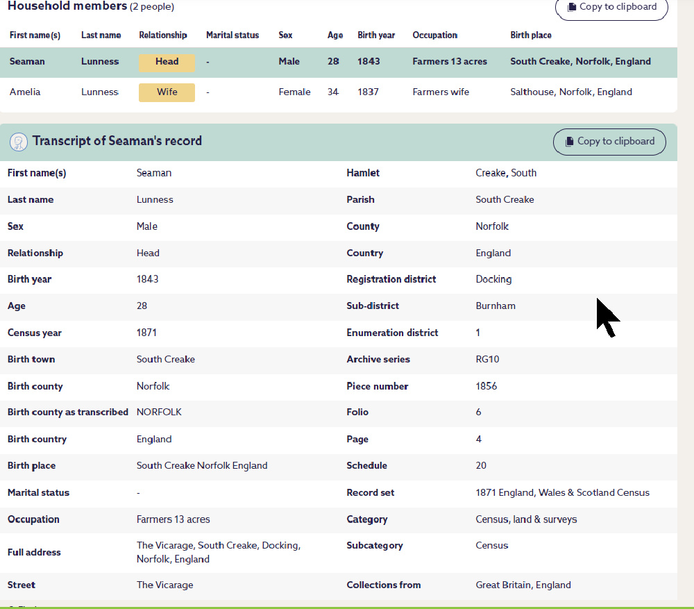The image size is (694, 609).
Task: Click the Archive series value RG10
Action: [487, 360]
